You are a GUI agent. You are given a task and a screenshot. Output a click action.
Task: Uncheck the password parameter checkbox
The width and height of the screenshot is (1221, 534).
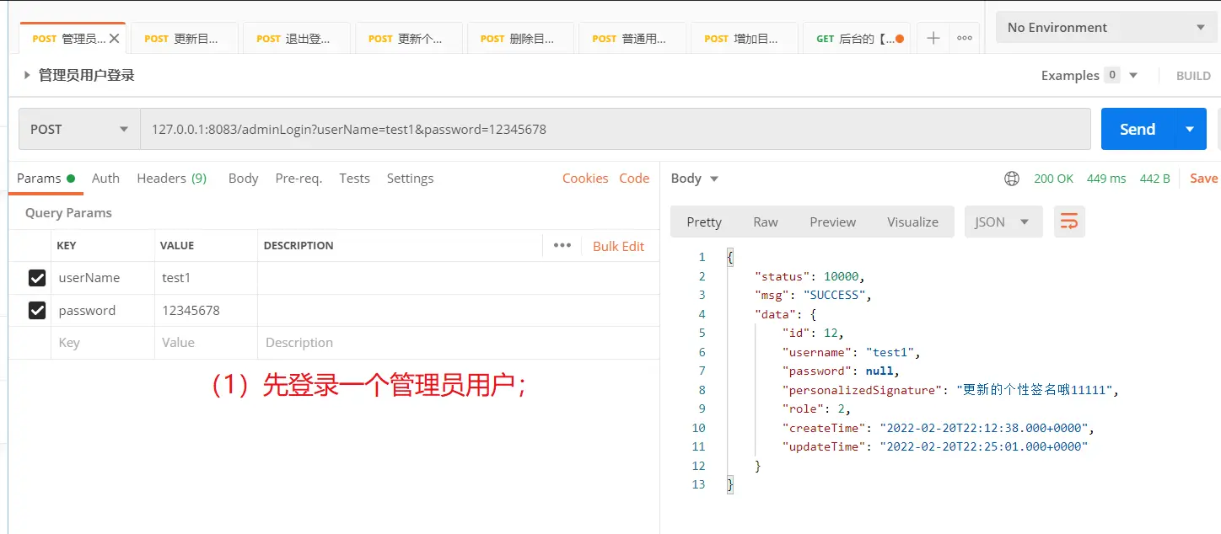[x=37, y=311]
